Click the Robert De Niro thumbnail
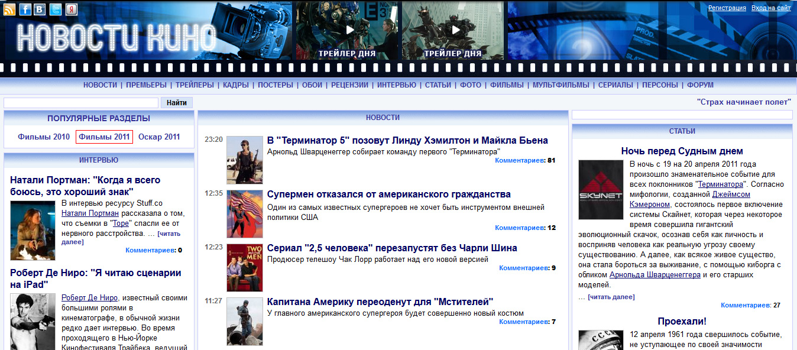 point(33,322)
